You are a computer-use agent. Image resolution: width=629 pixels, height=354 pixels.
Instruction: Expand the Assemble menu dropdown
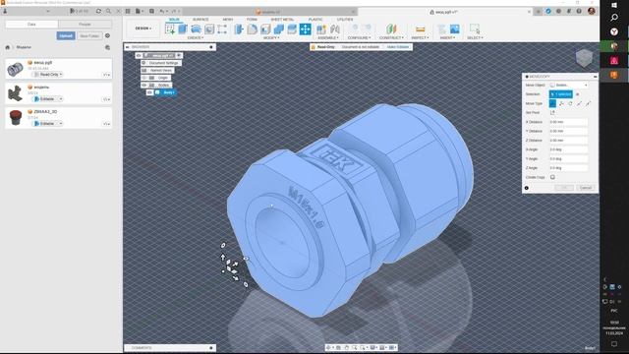click(327, 37)
